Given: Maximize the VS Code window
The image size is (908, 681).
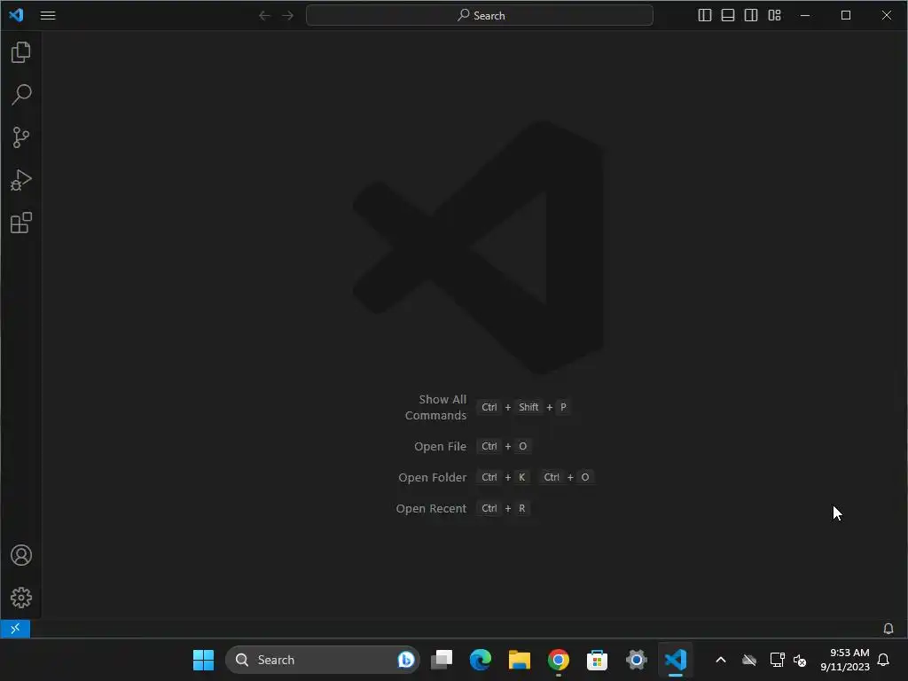Looking at the screenshot, I should (845, 16).
